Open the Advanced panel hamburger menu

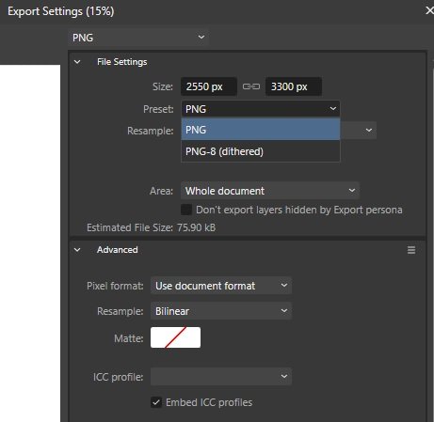tap(411, 250)
